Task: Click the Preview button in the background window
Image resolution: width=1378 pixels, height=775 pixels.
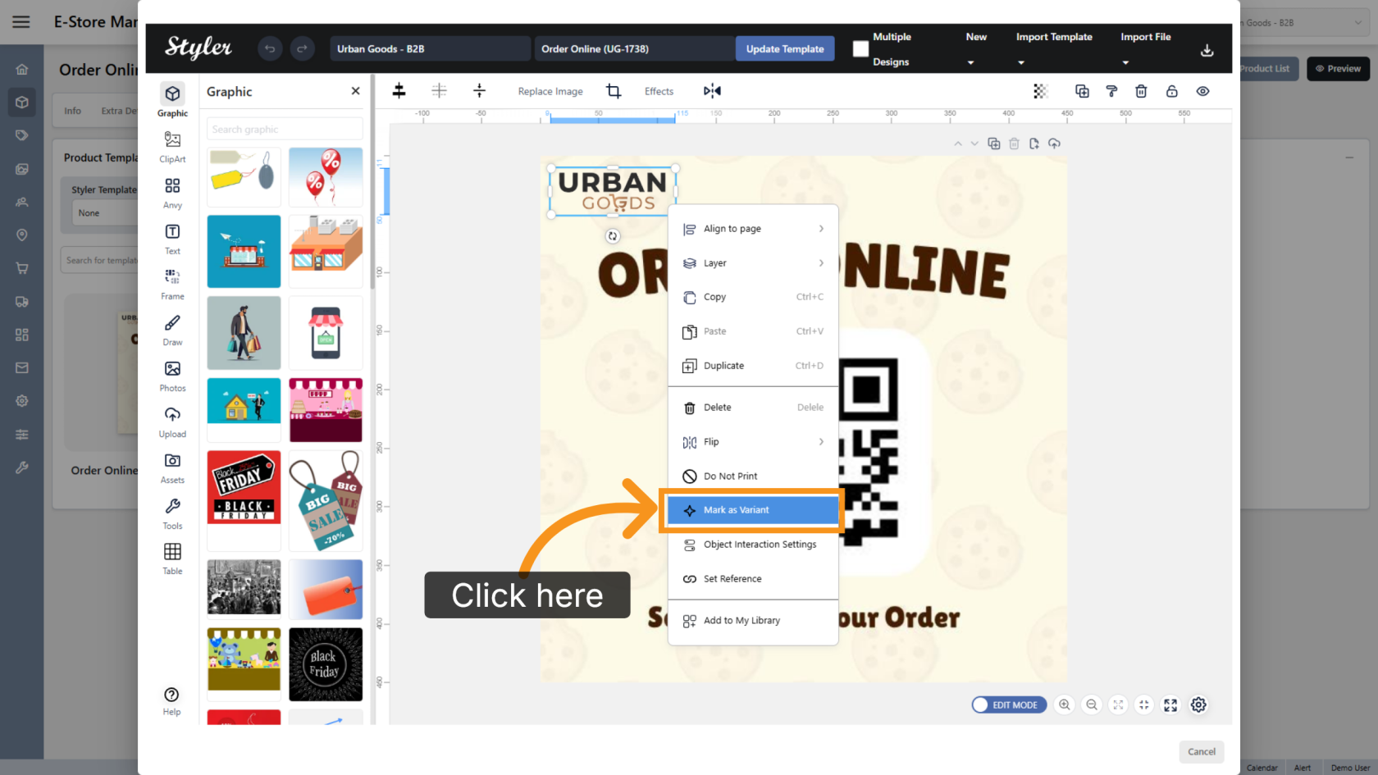Action: click(1338, 69)
